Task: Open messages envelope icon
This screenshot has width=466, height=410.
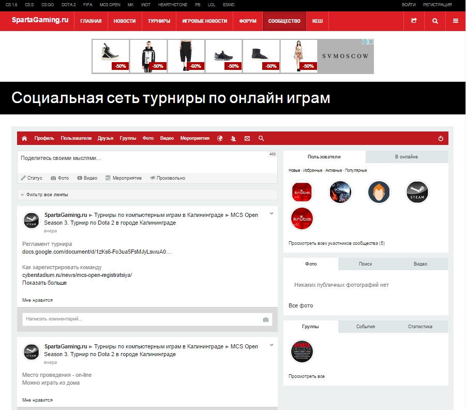Action: click(247, 138)
